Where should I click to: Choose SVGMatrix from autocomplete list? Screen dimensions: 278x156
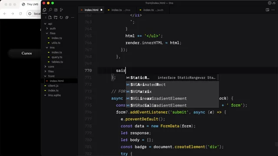point(172,91)
